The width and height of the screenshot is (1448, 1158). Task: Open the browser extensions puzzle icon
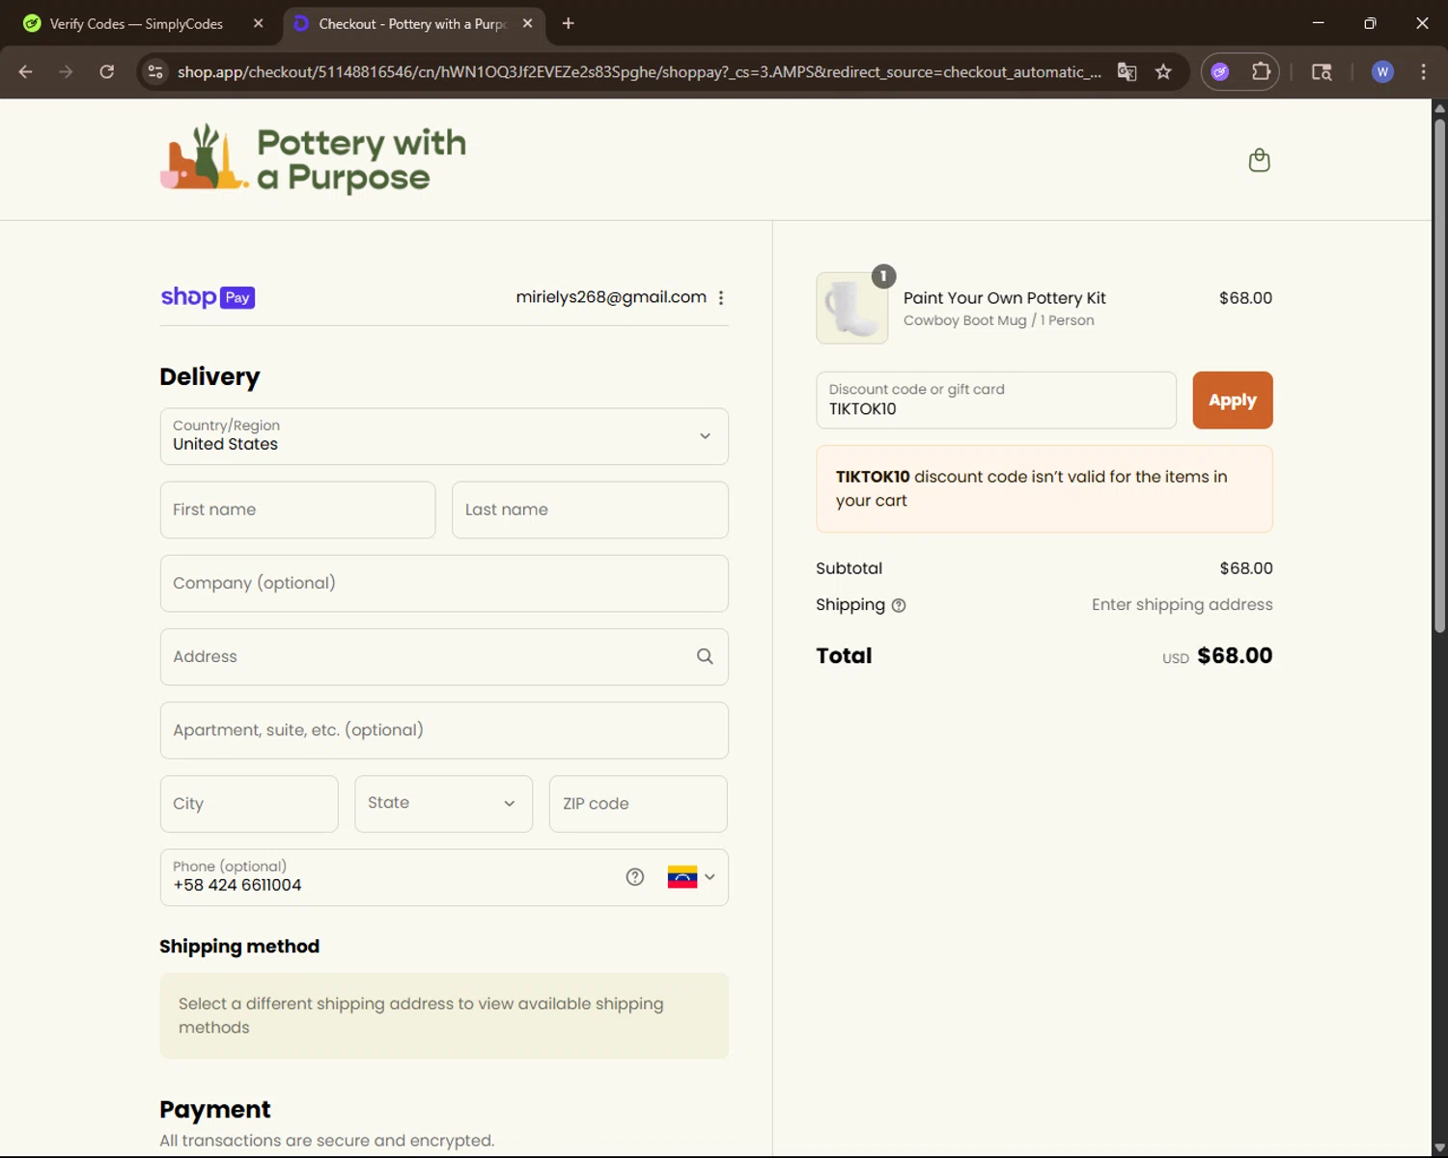pos(1261,71)
